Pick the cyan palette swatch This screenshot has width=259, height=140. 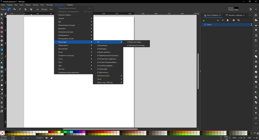[x=71, y=132]
